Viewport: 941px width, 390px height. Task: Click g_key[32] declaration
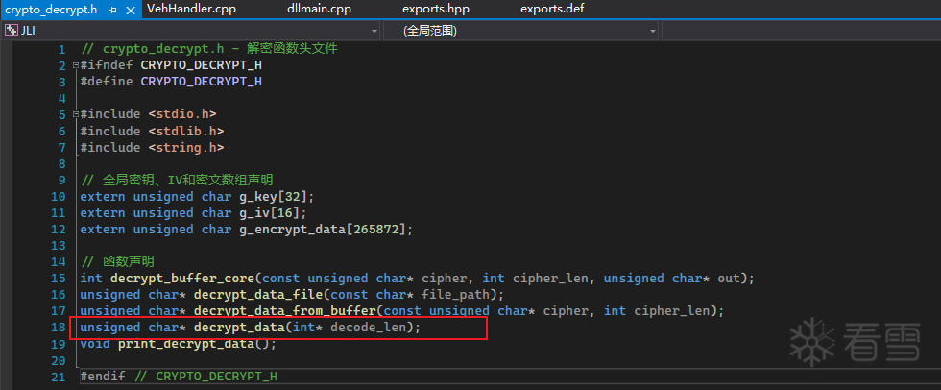273,196
